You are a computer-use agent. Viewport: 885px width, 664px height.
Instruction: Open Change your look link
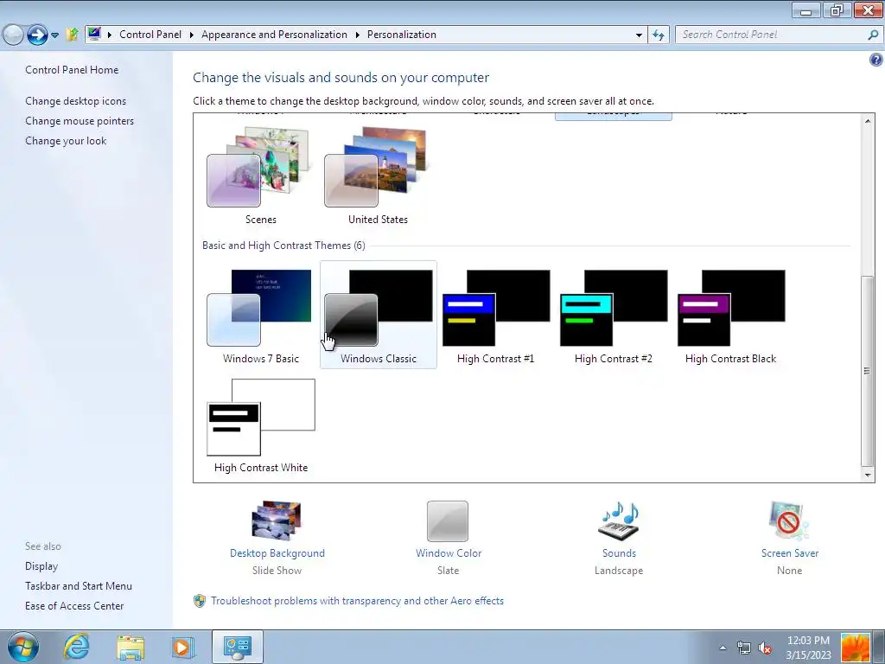[x=66, y=141]
